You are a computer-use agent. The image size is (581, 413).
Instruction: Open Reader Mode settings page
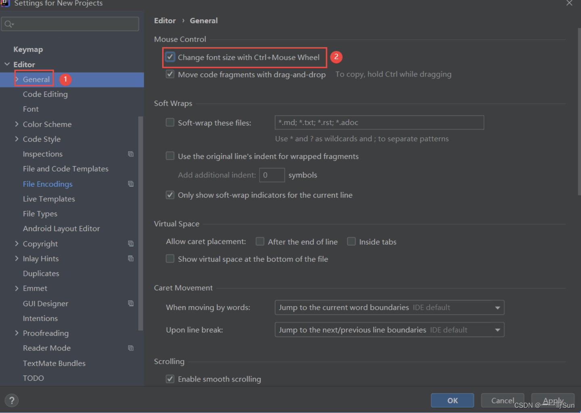point(47,348)
